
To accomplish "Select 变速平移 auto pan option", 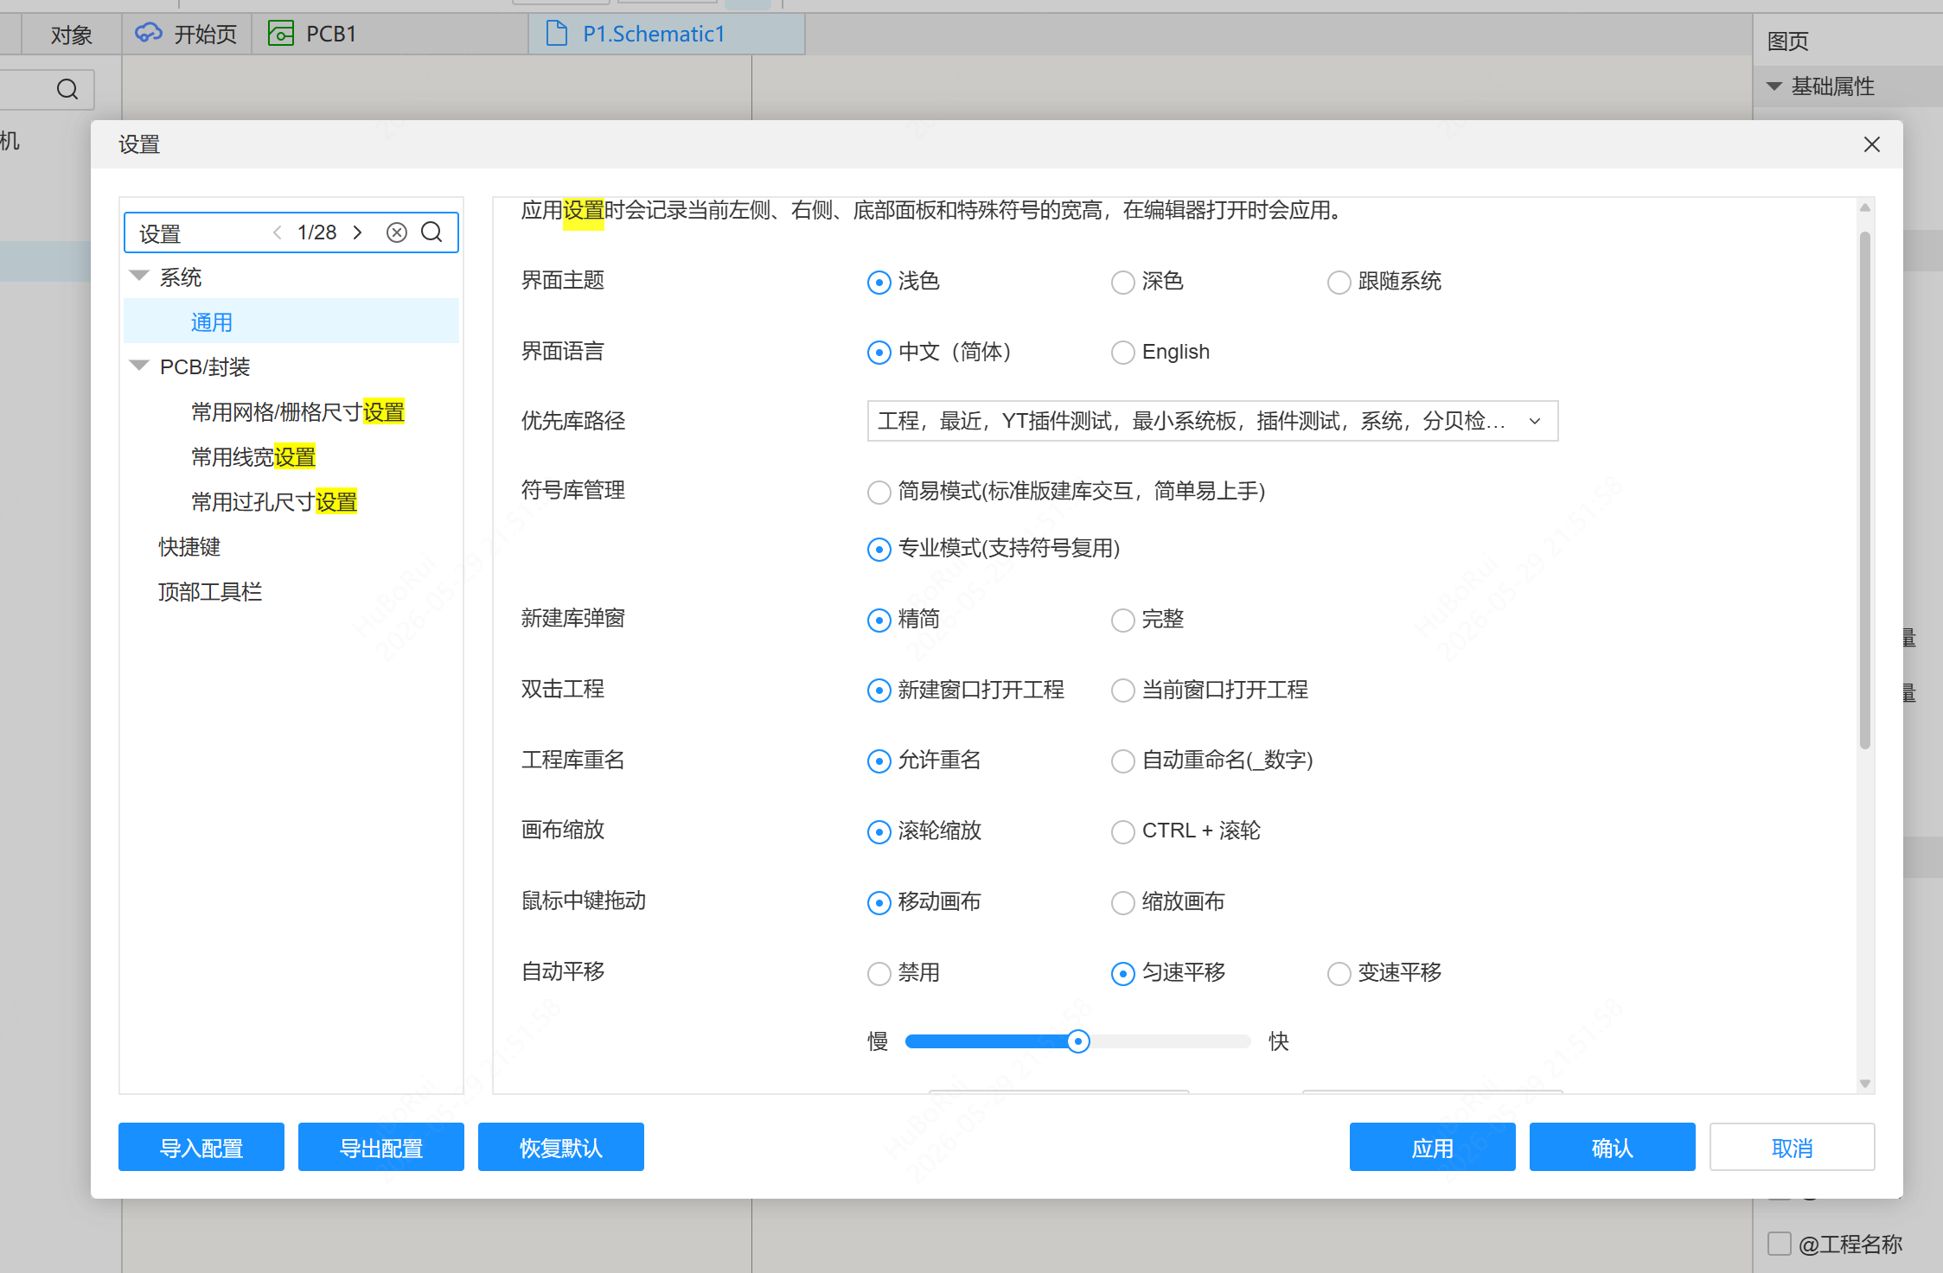I will [1339, 974].
